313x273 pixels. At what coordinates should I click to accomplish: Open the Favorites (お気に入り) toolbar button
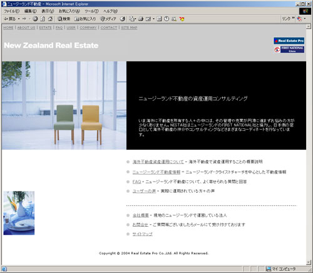pos(85,19)
